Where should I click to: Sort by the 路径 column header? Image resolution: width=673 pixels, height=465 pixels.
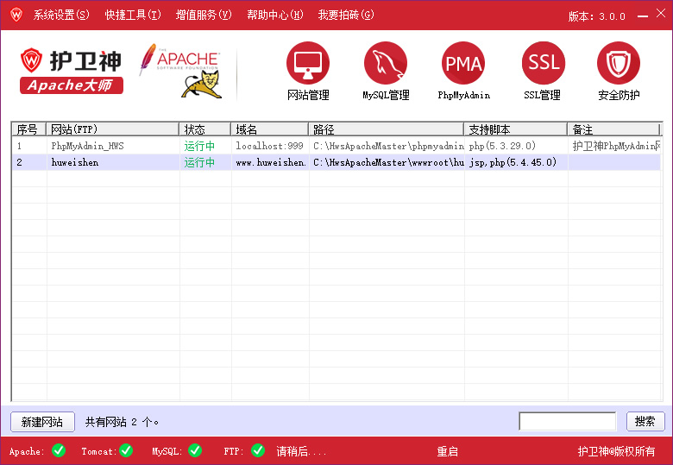(x=387, y=129)
